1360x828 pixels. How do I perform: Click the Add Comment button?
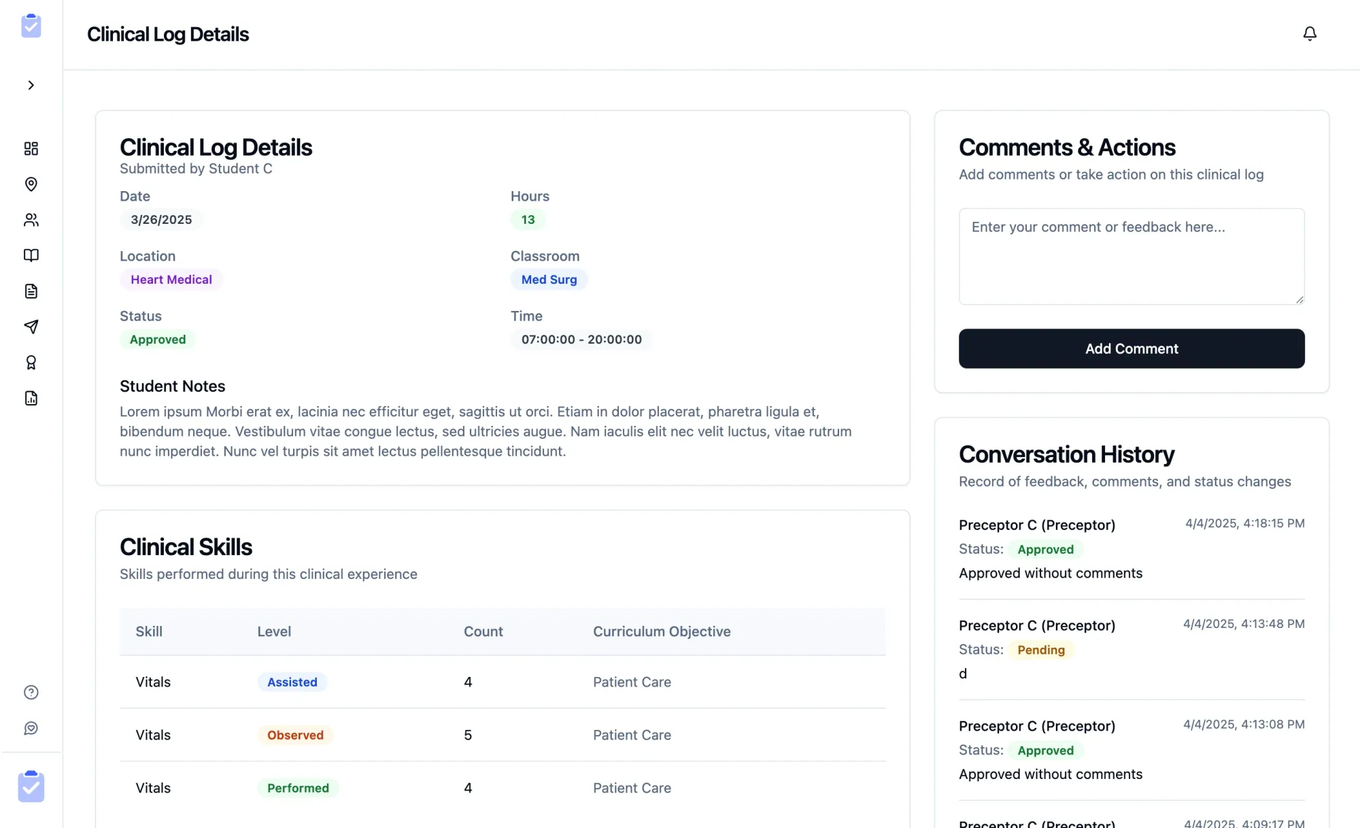[1132, 348]
